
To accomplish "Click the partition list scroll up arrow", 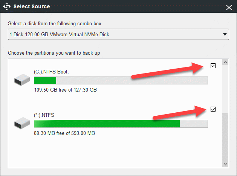I will pyautogui.click(x=226, y=62).
